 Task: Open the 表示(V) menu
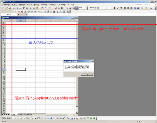pyautogui.click(x=22, y=5)
